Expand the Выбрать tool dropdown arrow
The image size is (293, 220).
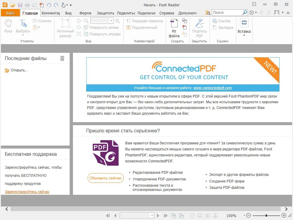point(23,35)
